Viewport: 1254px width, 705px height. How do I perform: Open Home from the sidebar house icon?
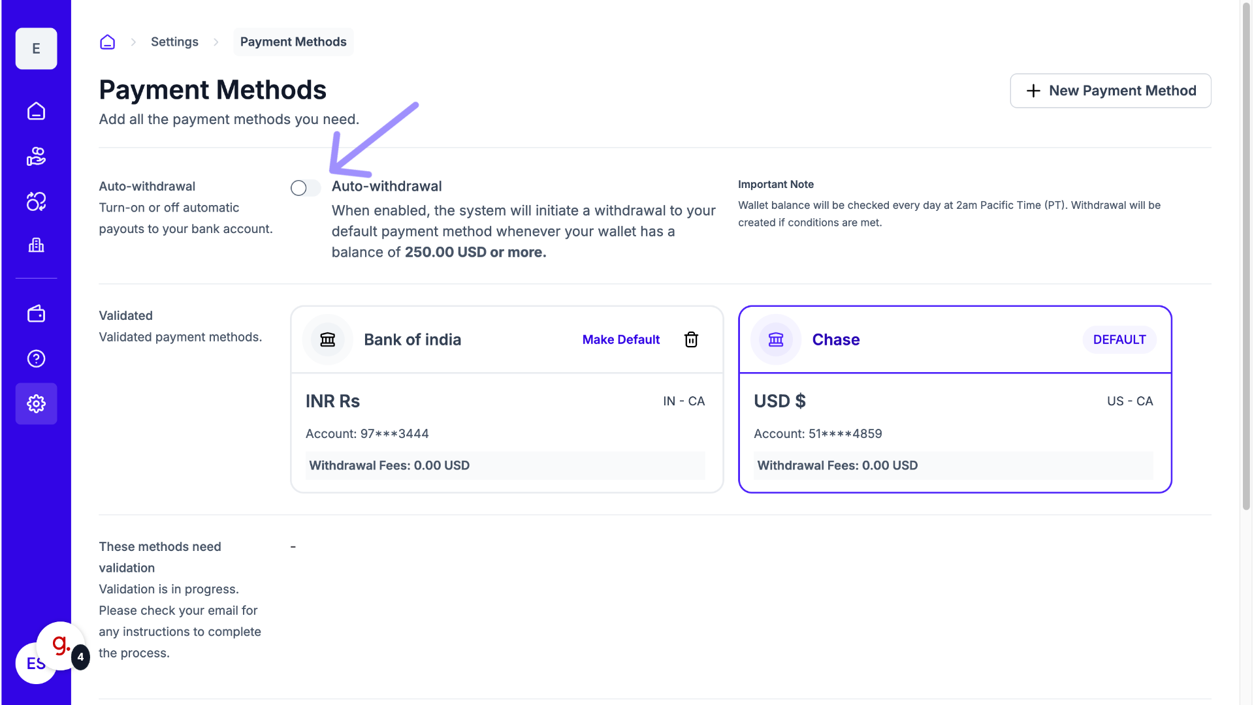[36, 111]
